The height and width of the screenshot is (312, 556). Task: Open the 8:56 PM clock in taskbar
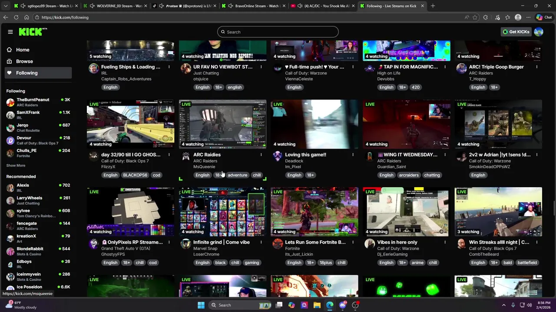[x=543, y=305]
